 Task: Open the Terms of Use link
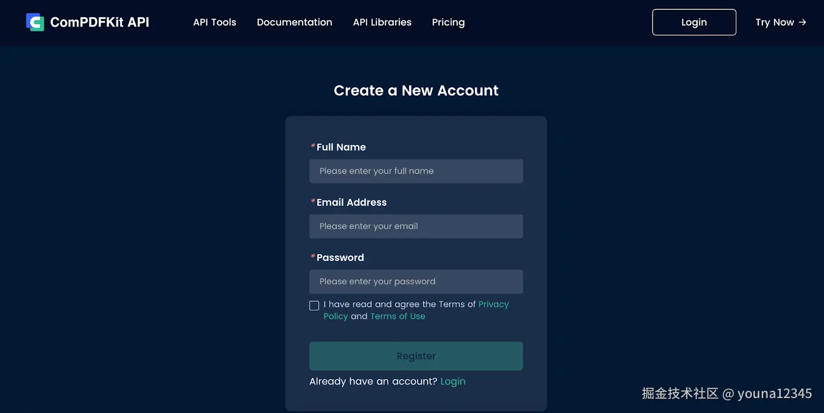[398, 316]
